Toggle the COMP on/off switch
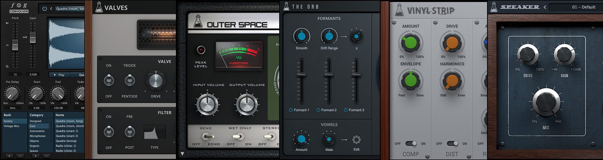Viewport: 603px width, 160px height. point(411,144)
